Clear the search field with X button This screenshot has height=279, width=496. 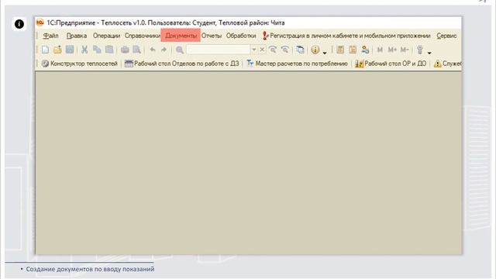pyautogui.click(x=262, y=50)
